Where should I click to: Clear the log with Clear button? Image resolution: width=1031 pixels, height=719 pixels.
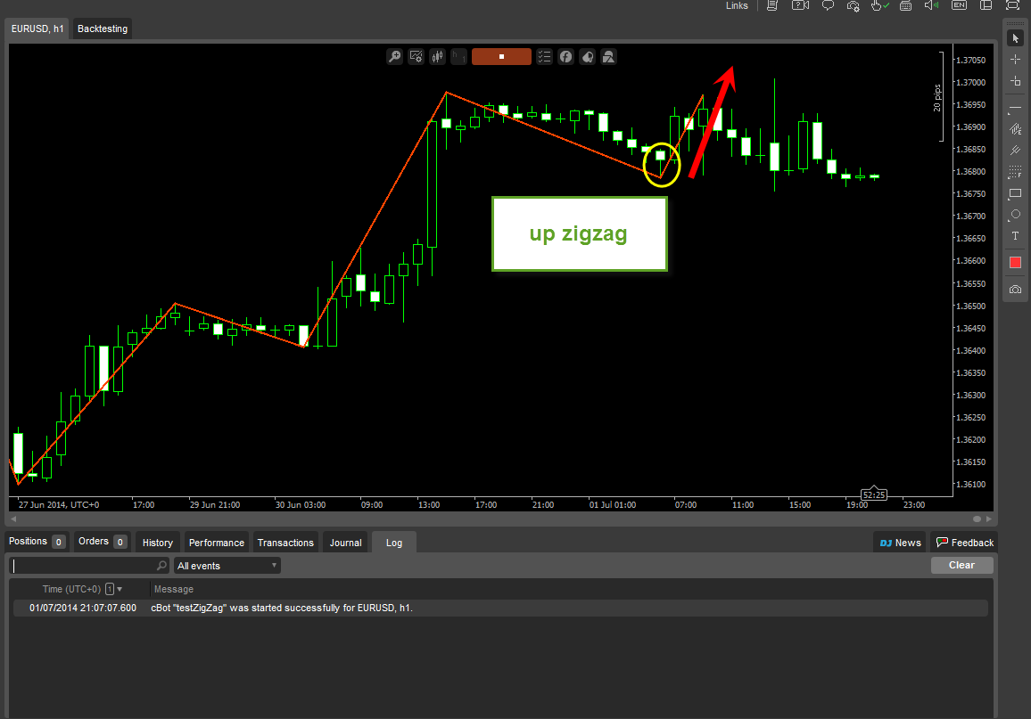(962, 566)
